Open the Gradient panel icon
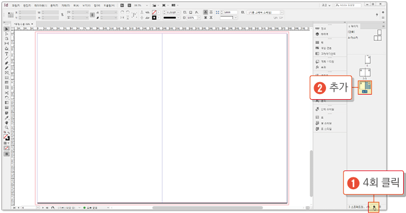The width and height of the screenshot is (406, 213). (x=317, y=54)
